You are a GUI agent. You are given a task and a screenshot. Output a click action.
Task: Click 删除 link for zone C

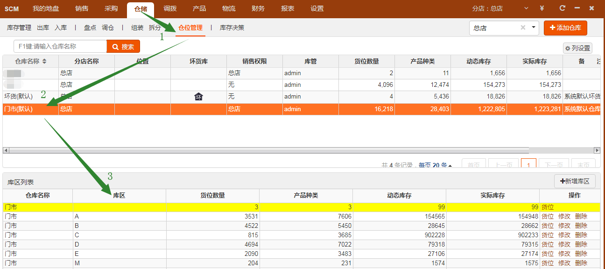(x=581, y=235)
